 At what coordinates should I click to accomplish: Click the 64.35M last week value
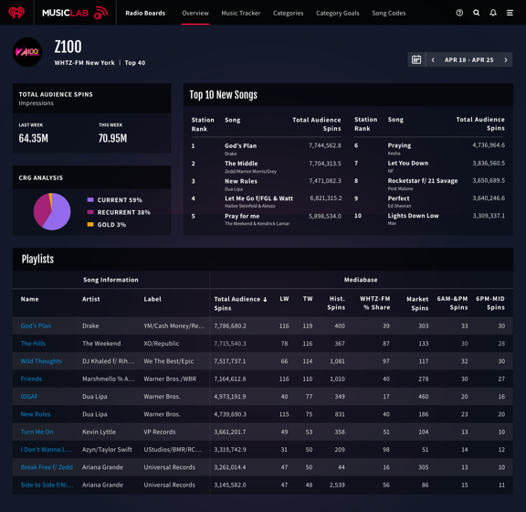point(34,138)
